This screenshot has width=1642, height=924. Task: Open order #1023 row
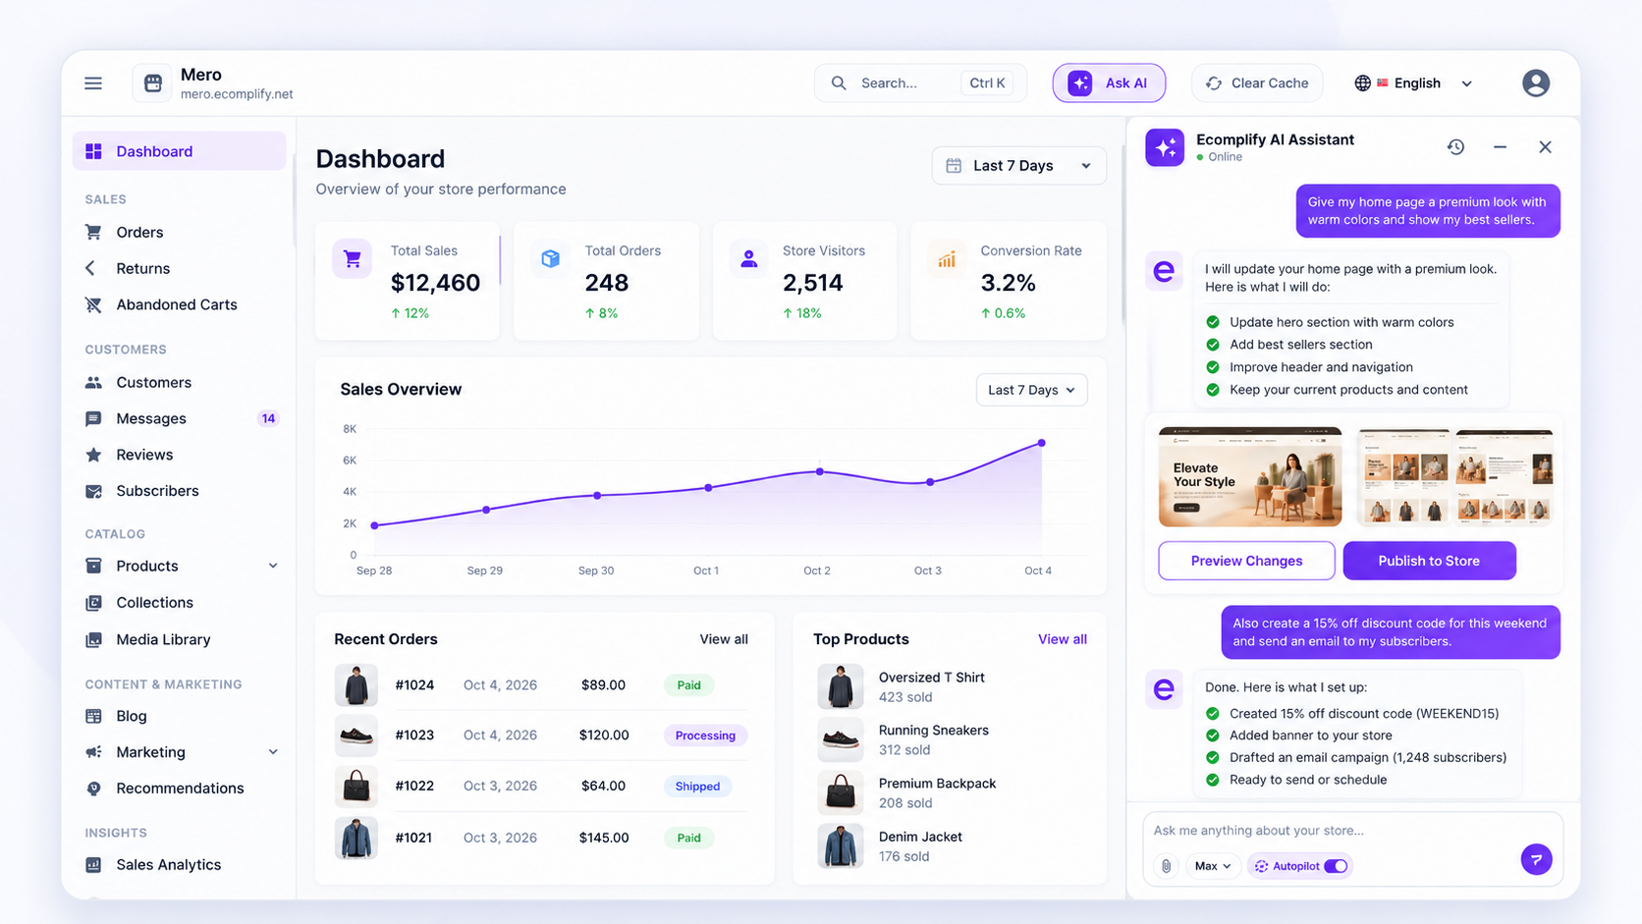tap(541, 735)
